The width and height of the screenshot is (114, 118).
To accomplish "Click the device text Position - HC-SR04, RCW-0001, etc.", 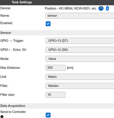I will (x=71, y=9).
